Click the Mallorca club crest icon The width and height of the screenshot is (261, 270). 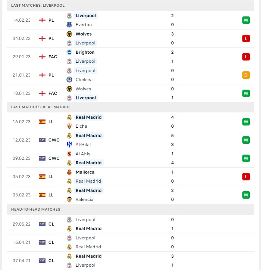[69, 172]
